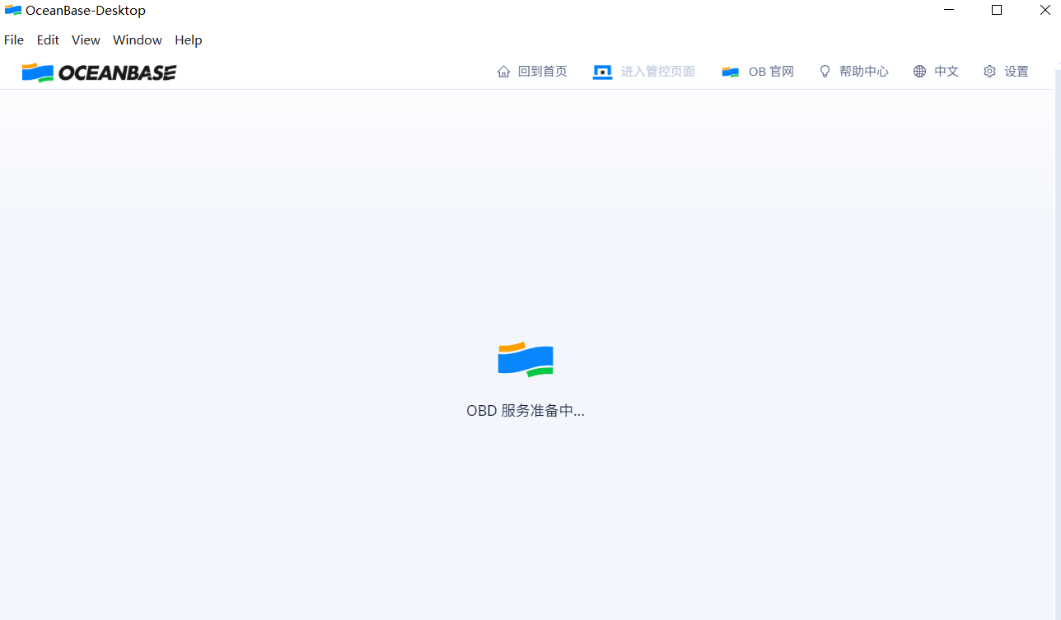Open the Help menu
The image size is (1061, 620).
click(x=188, y=40)
